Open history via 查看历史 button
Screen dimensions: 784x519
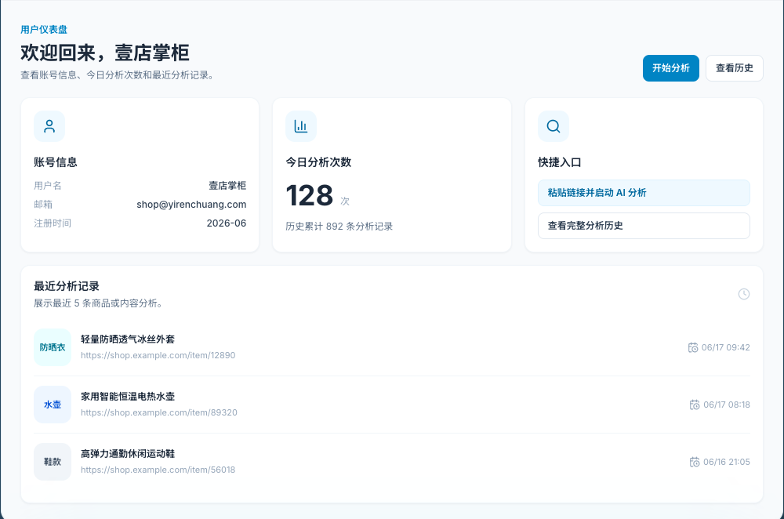point(735,68)
